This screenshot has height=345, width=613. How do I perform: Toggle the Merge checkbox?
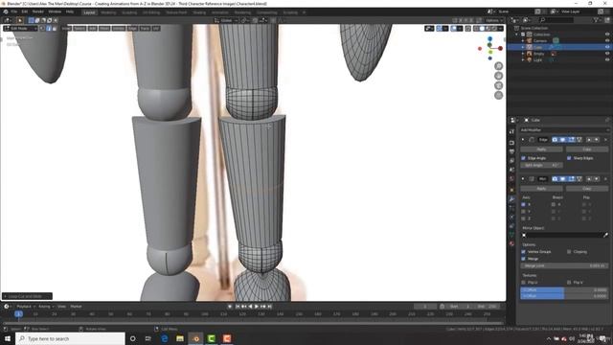coord(524,259)
